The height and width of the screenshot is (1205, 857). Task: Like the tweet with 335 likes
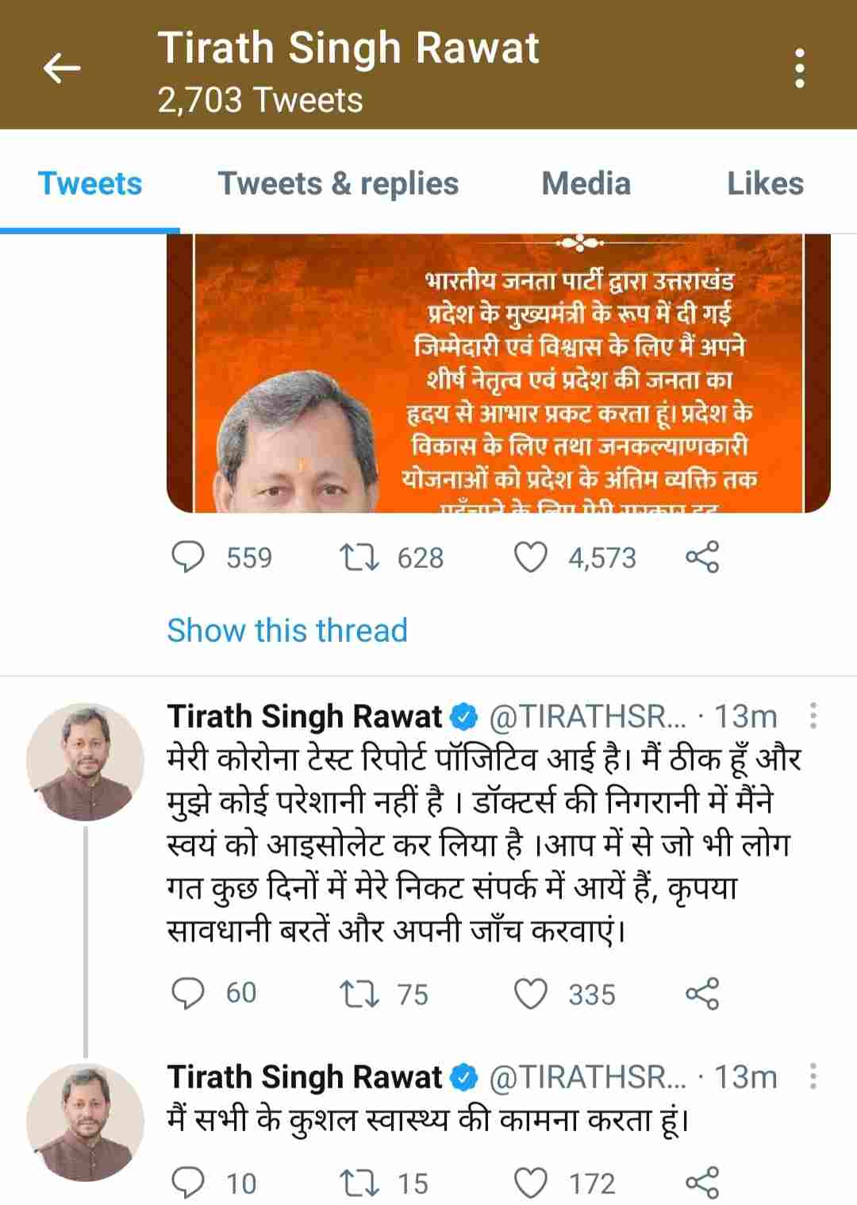point(531,994)
